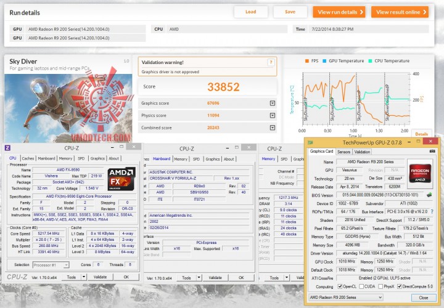
Task: Click OK in middle CPU-Z window
Action: click(x=241, y=278)
